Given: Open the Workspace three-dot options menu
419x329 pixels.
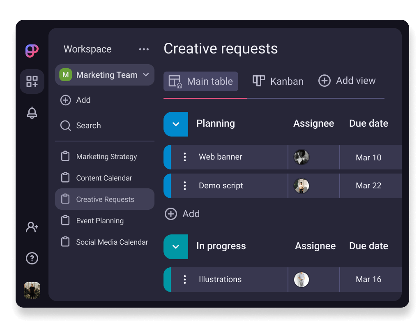Looking at the screenshot, I should (144, 49).
